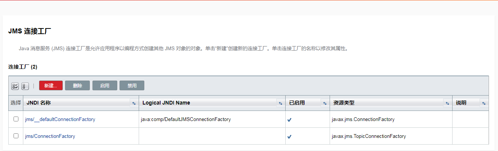Viewport: 498px width, 151px height.
Task: Click the enabled checkmark for jms/__defaultConnectionFactory
Action: (289, 120)
